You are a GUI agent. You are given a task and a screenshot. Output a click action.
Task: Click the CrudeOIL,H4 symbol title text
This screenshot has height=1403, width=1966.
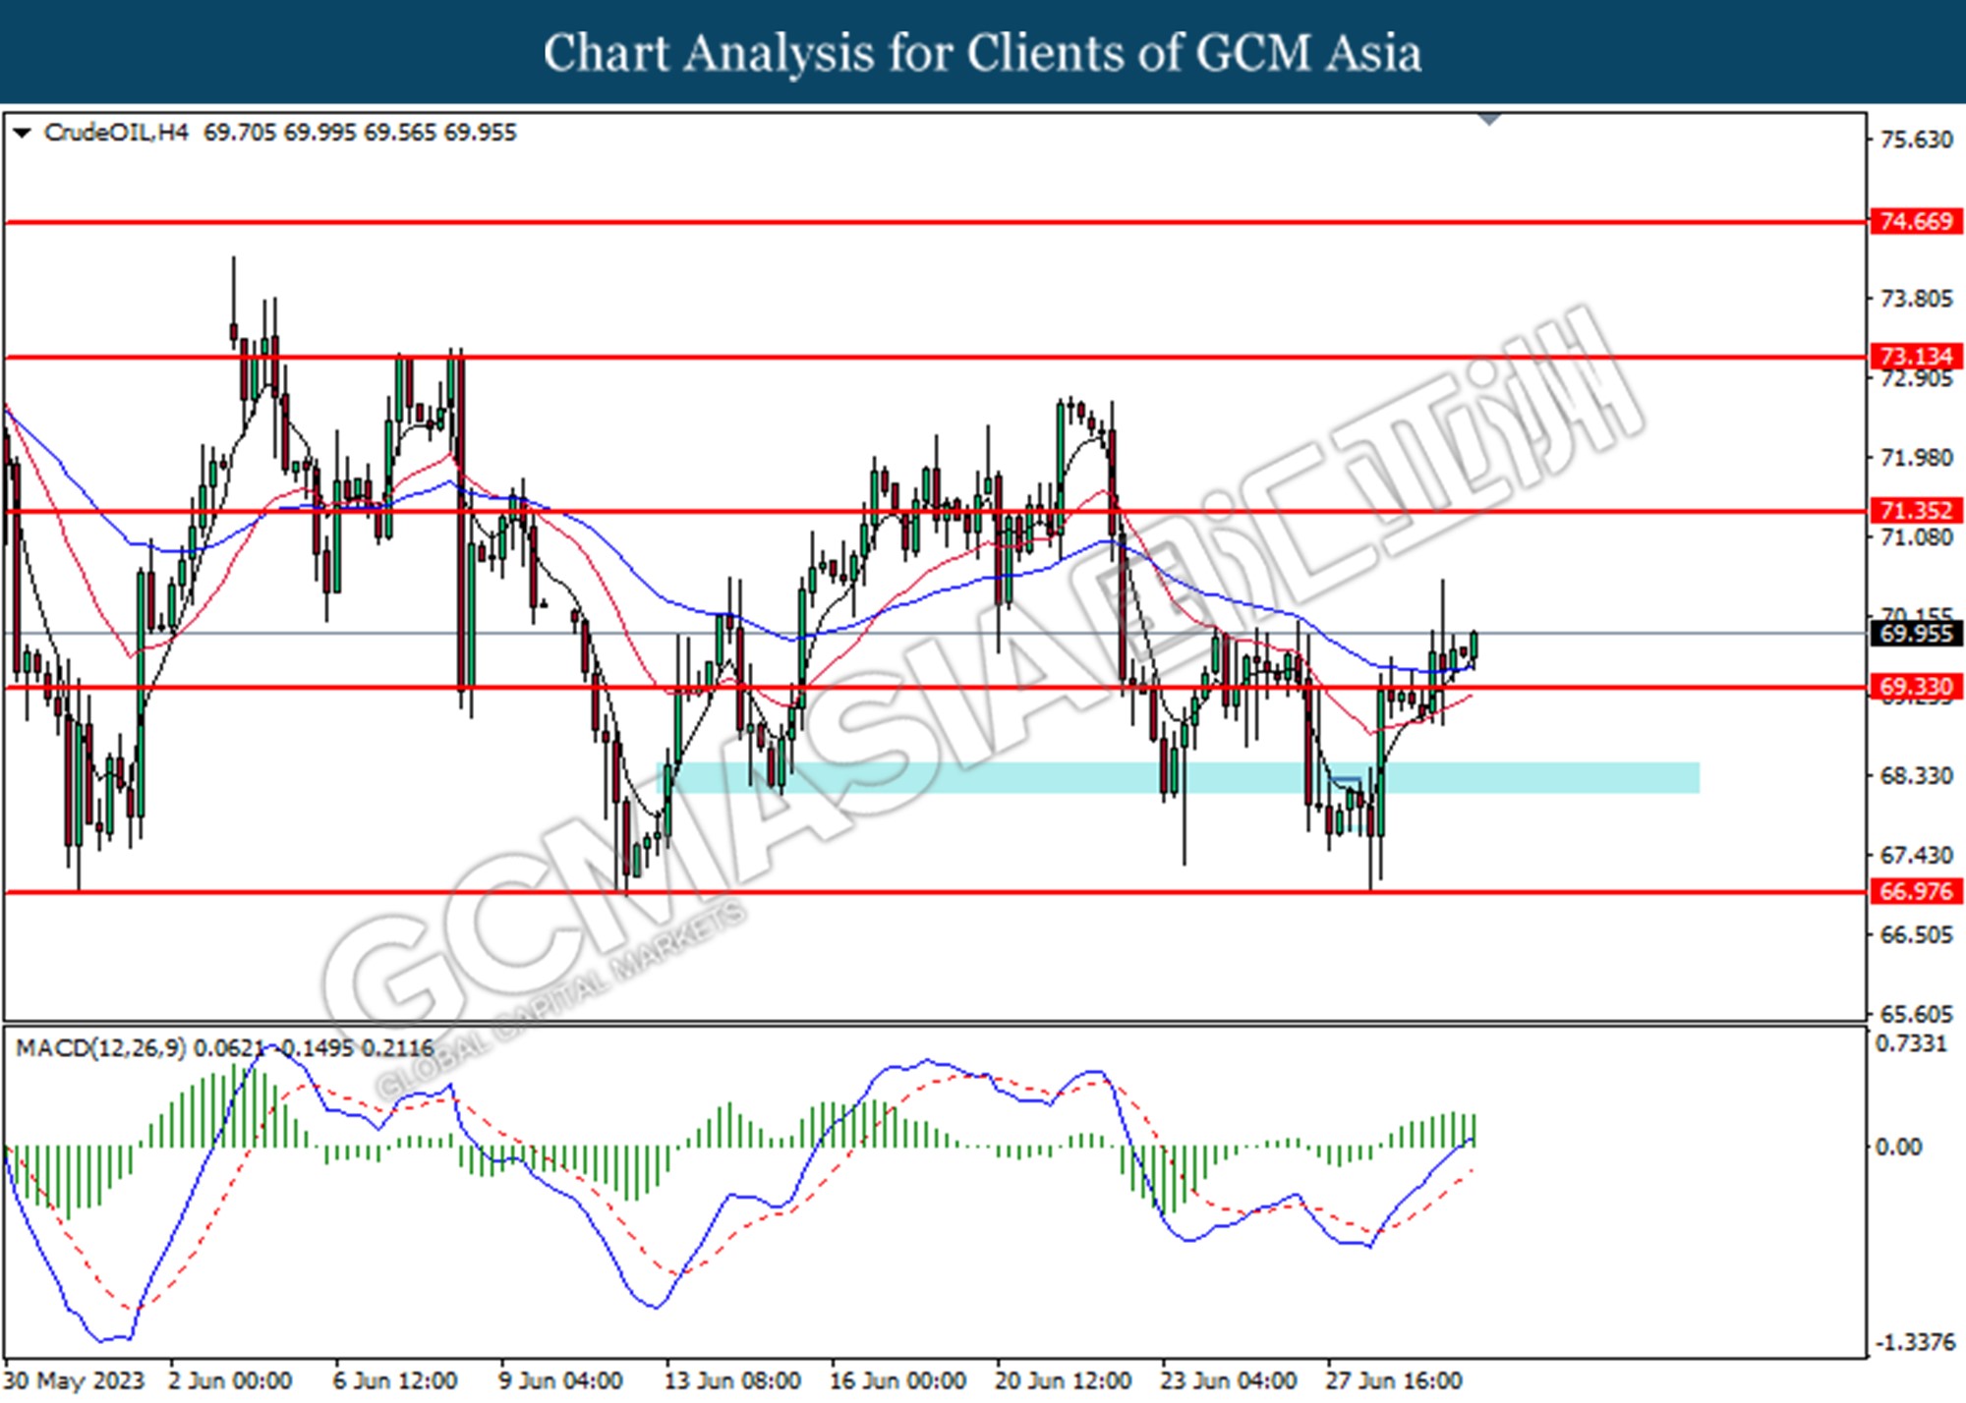pos(116,133)
